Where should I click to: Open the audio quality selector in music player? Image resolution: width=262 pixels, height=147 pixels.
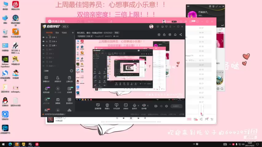click(x=189, y=119)
